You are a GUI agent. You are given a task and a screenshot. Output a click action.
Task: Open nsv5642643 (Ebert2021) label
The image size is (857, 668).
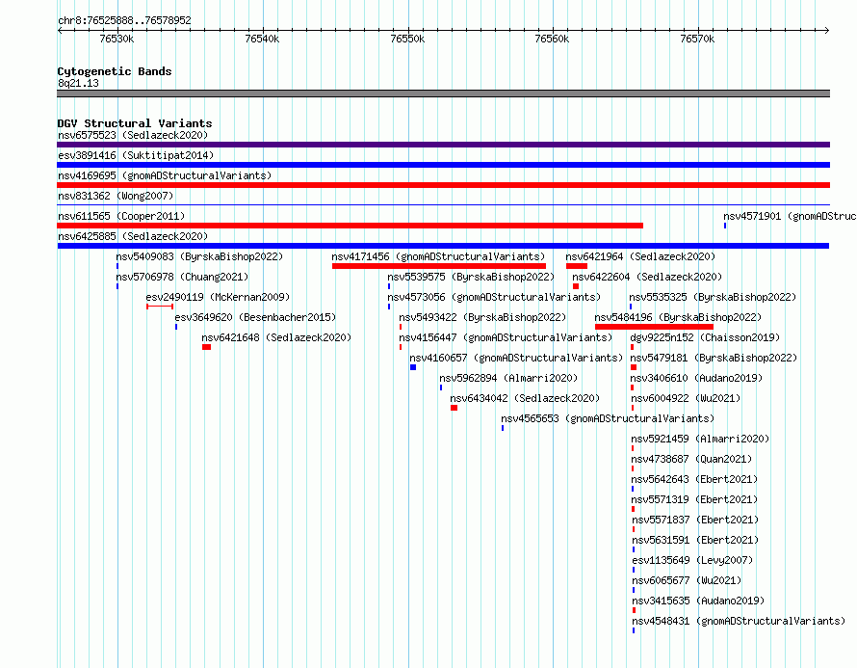(694, 479)
